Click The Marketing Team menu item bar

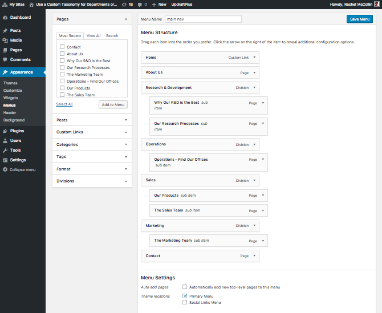pos(209,241)
